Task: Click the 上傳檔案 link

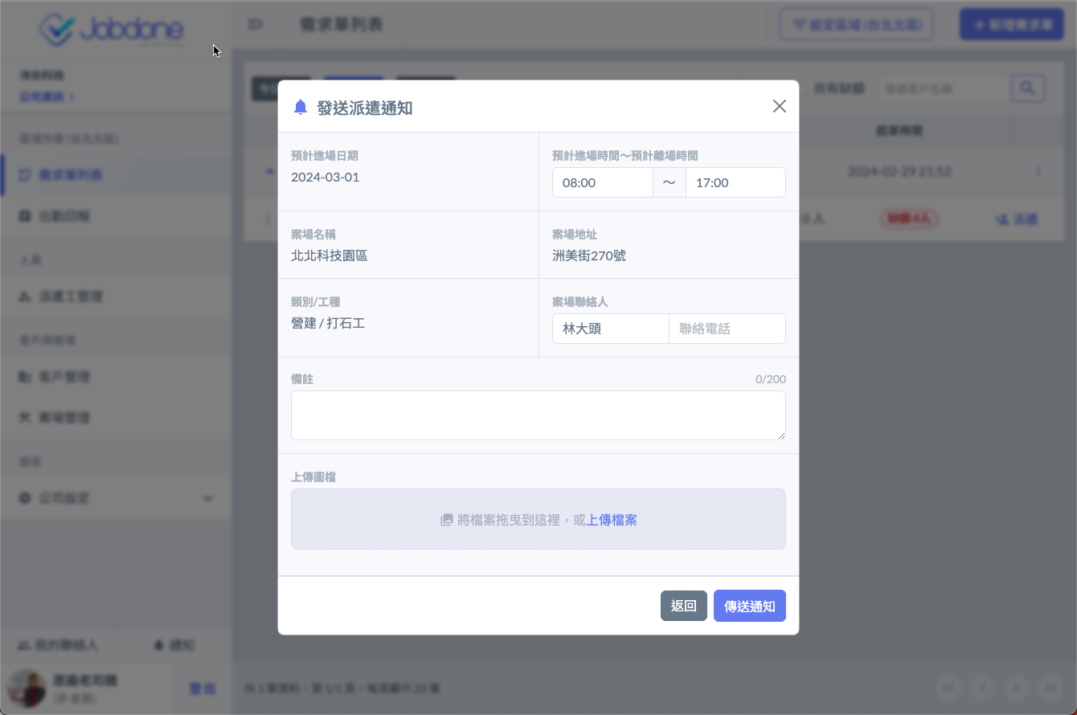Action: pyautogui.click(x=612, y=520)
